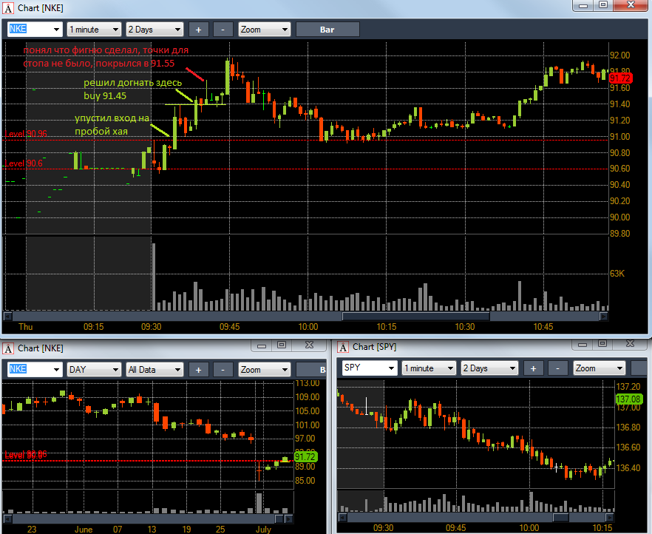Image resolution: width=652 pixels, height=534 pixels.
Task: Click the red 91.72 current price tag in top chart
Action: 620,78
